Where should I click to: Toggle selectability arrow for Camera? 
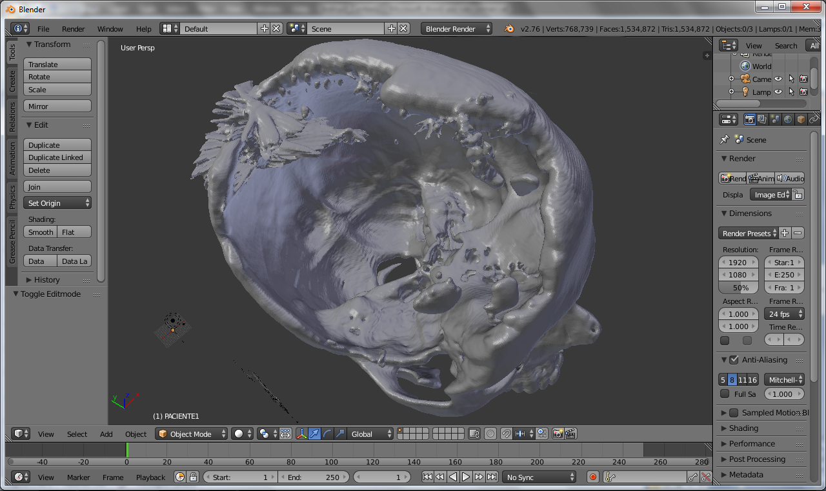[x=791, y=79]
